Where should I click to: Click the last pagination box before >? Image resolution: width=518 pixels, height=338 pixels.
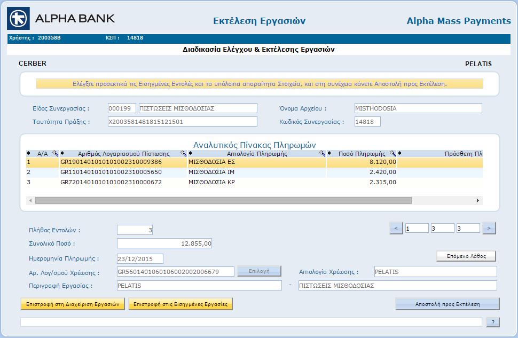[x=468, y=229]
